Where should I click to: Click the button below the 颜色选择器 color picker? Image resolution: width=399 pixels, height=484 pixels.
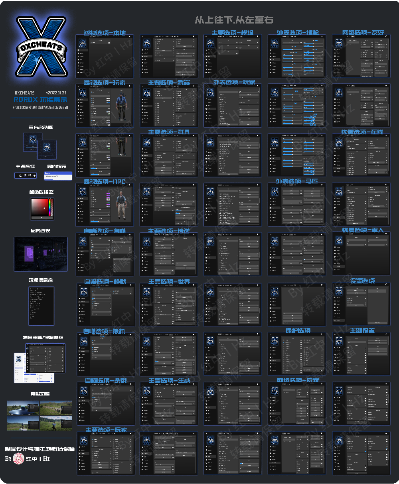(x=42, y=218)
